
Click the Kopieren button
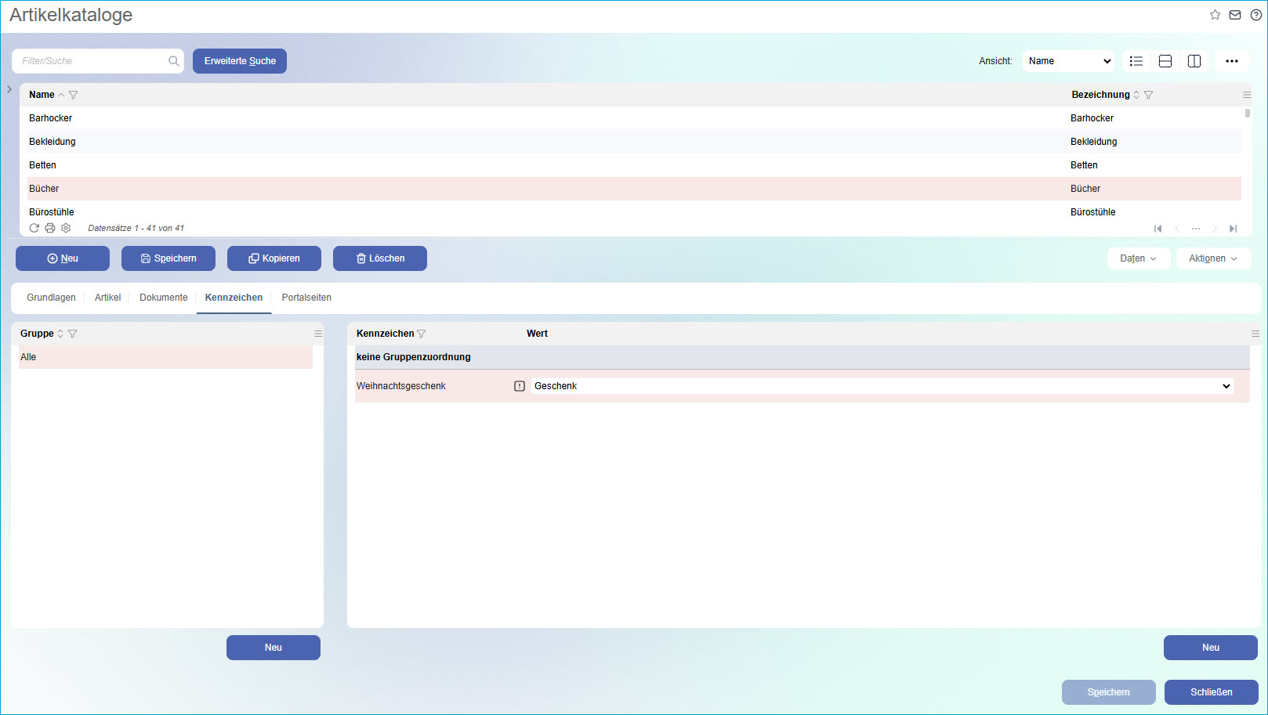pyautogui.click(x=274, y=258)
